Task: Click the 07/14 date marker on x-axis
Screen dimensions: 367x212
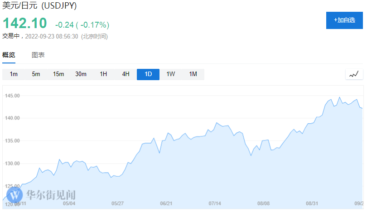Action: [214, 203]
